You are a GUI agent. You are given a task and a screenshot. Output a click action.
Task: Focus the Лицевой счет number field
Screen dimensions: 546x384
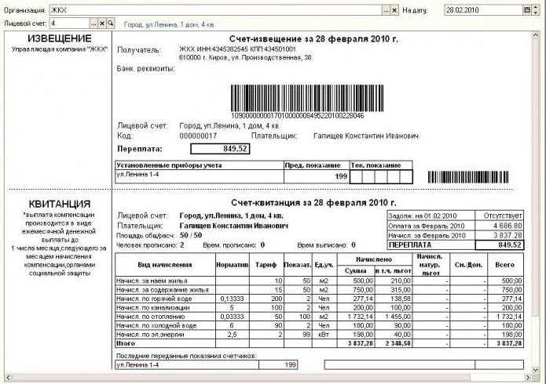[67, 24]
